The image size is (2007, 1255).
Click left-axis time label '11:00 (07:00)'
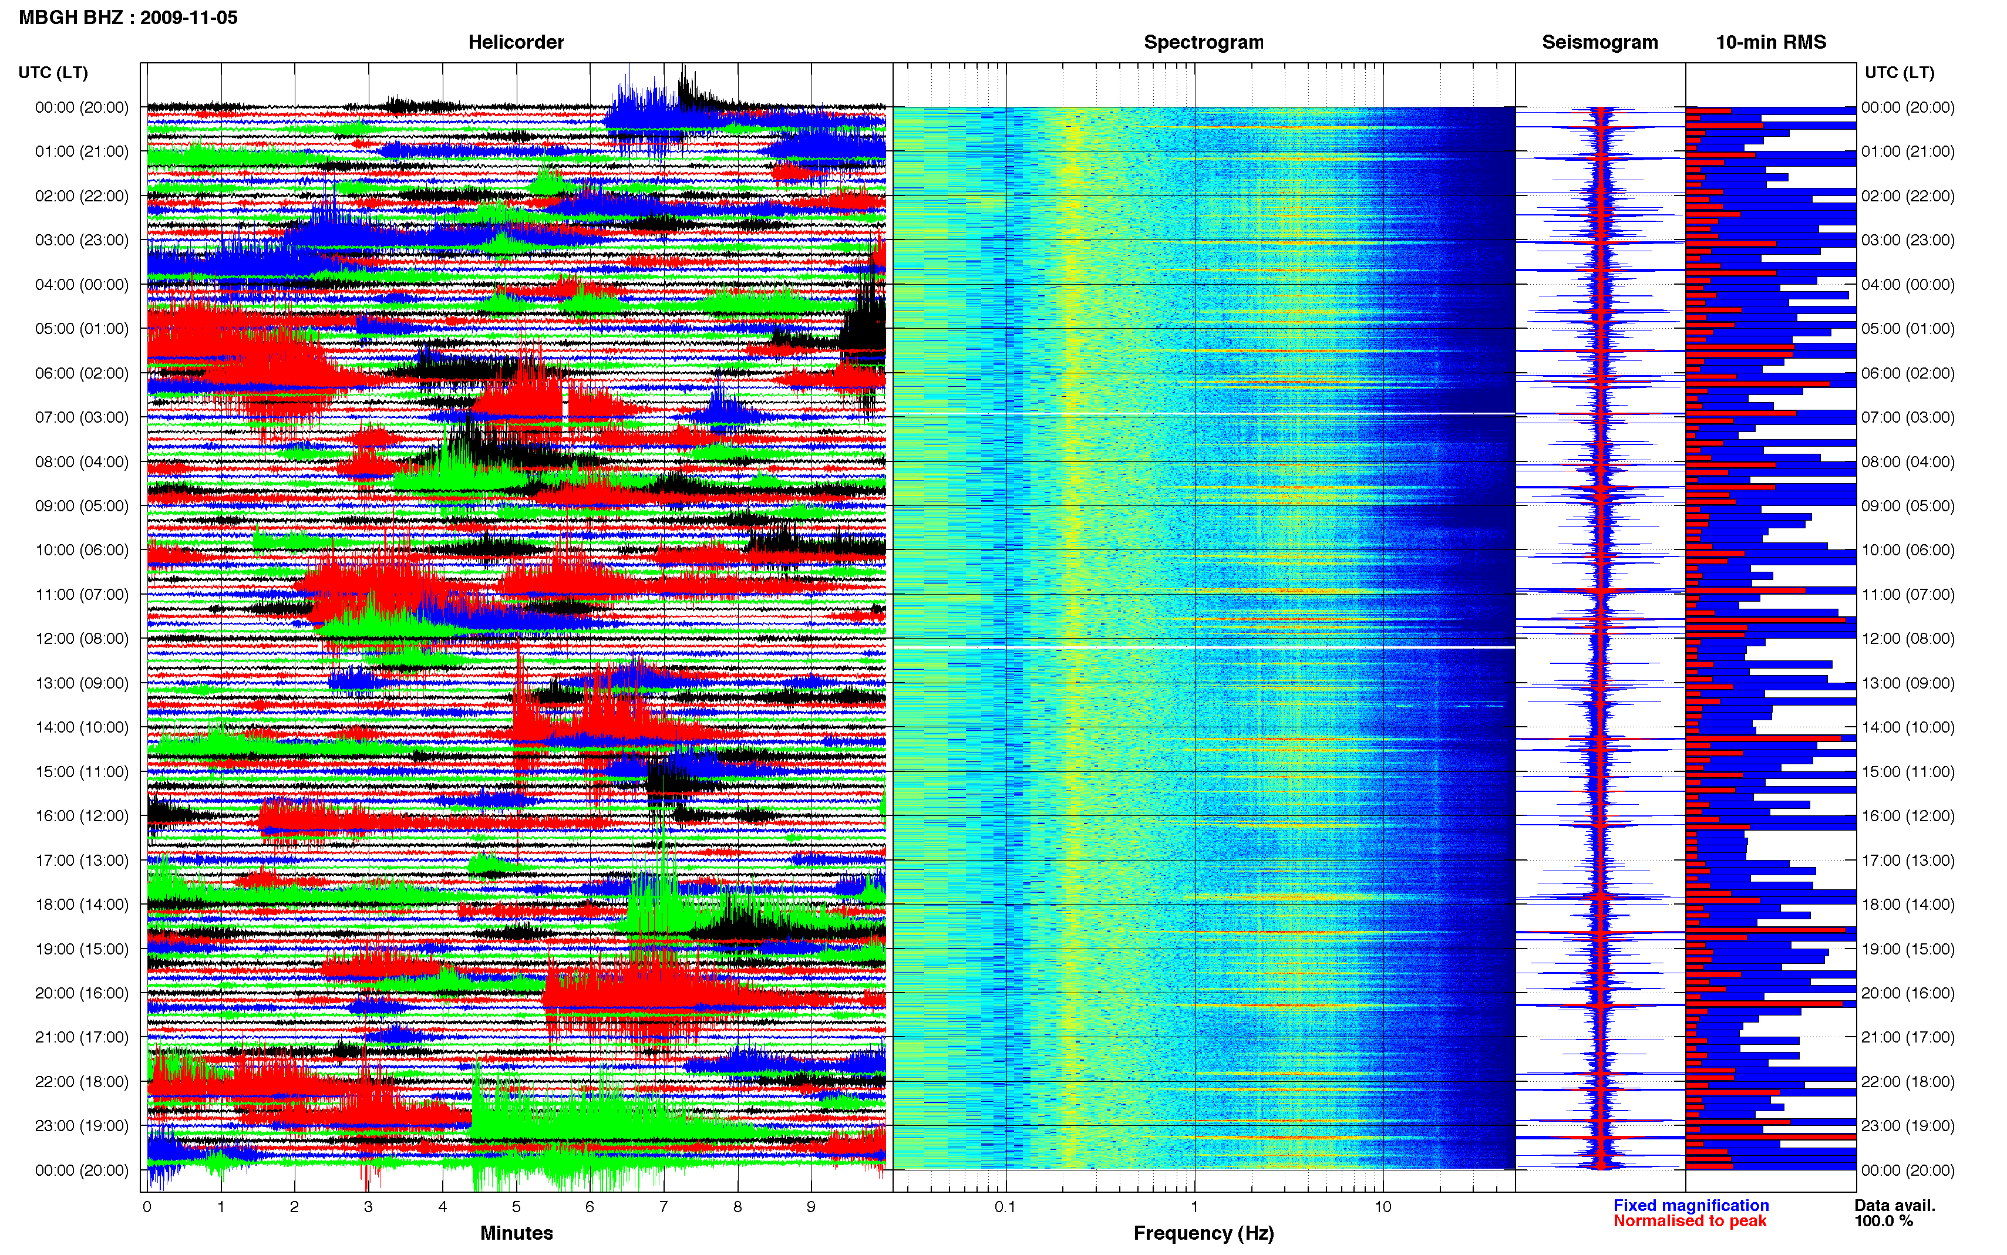pos(82,594)
